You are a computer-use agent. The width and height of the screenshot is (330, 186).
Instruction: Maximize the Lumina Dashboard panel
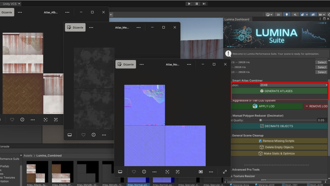(x=325, y=19)
